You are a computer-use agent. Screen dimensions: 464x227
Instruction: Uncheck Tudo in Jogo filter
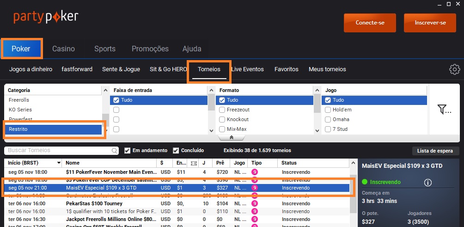[x=328, y=100]
